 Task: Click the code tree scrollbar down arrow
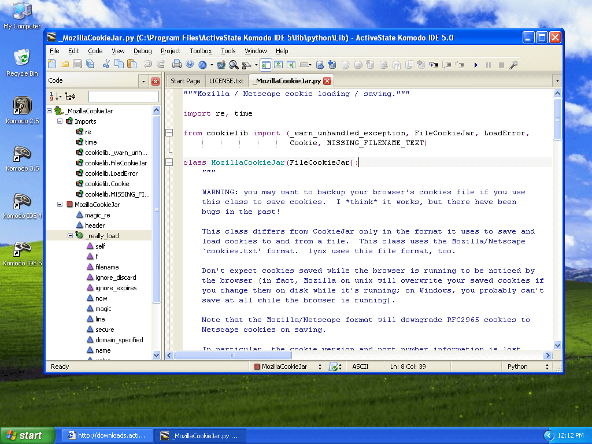click(156, 355)
